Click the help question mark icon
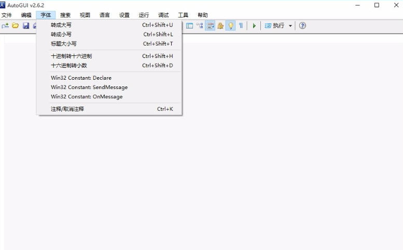Image resolution: width=403 pixels, height=250 pixels. [302, 26]
